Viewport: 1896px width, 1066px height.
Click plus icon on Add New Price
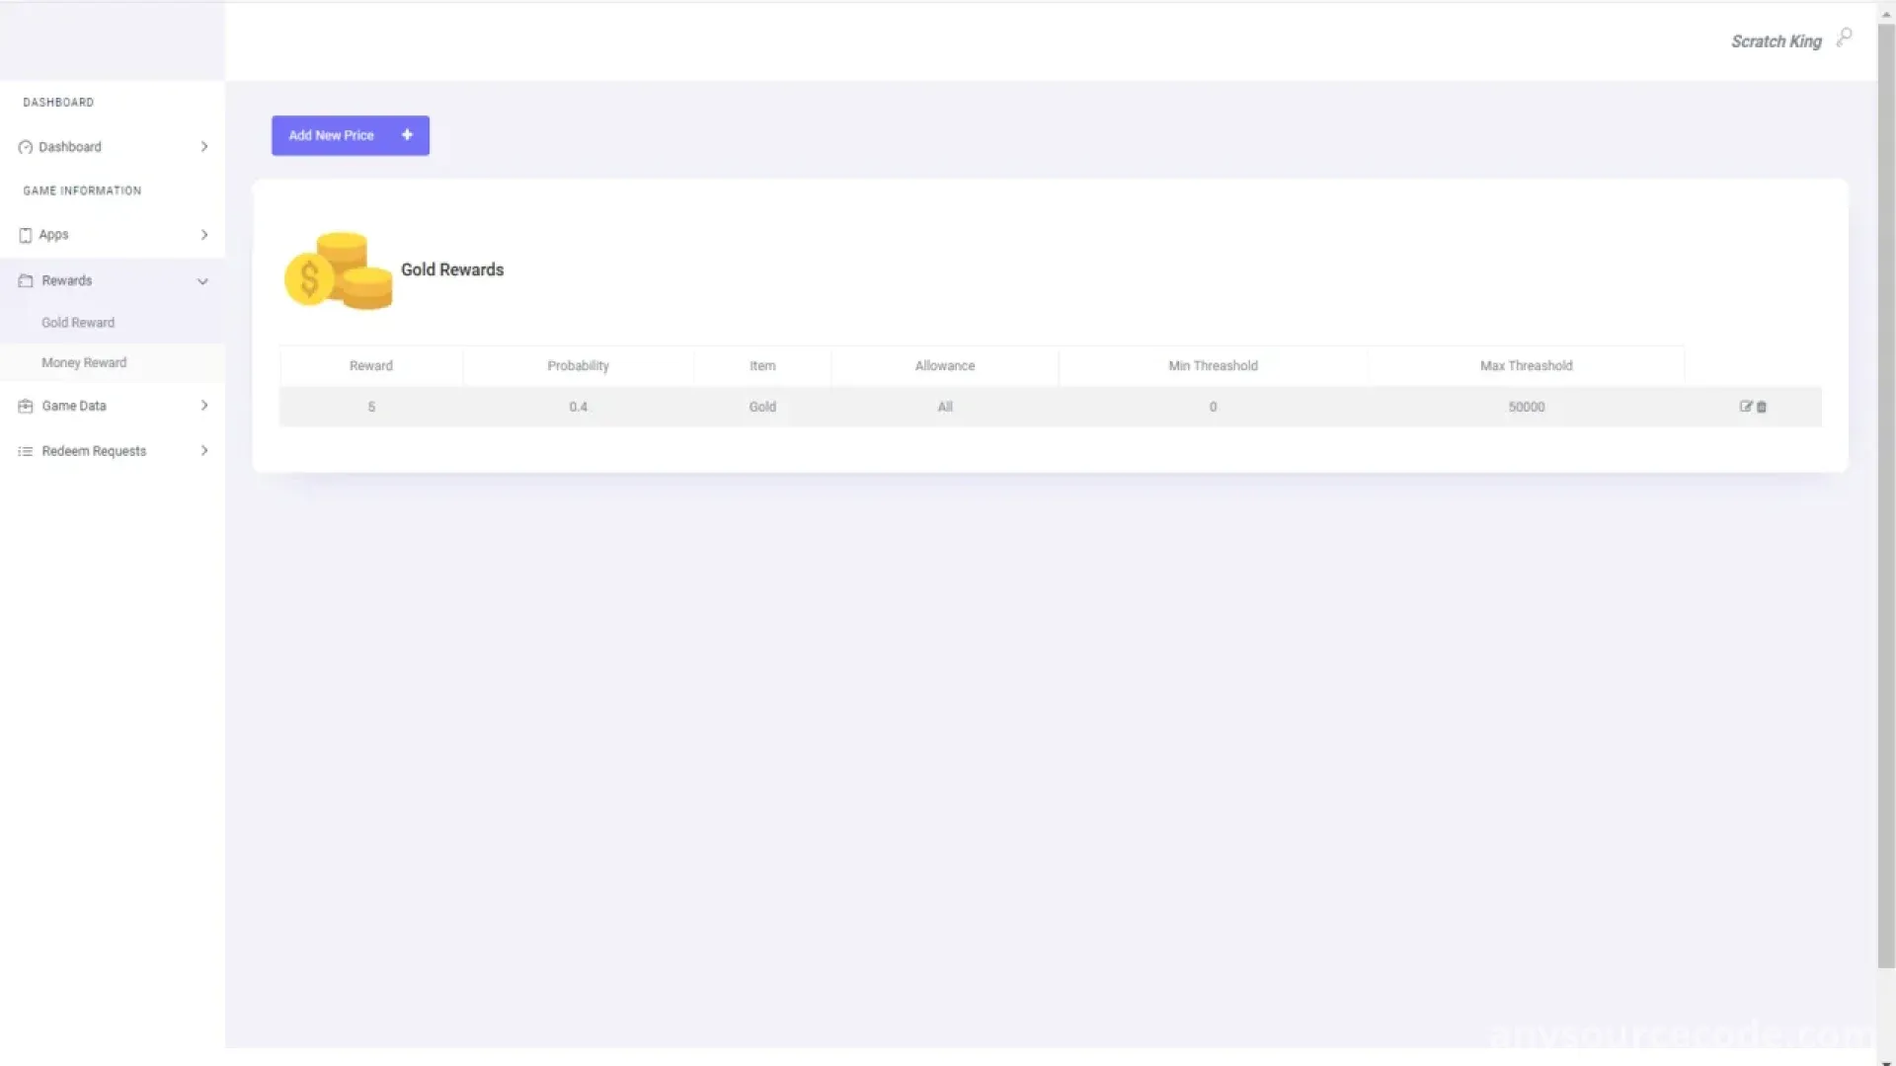[x=407, y=135]
